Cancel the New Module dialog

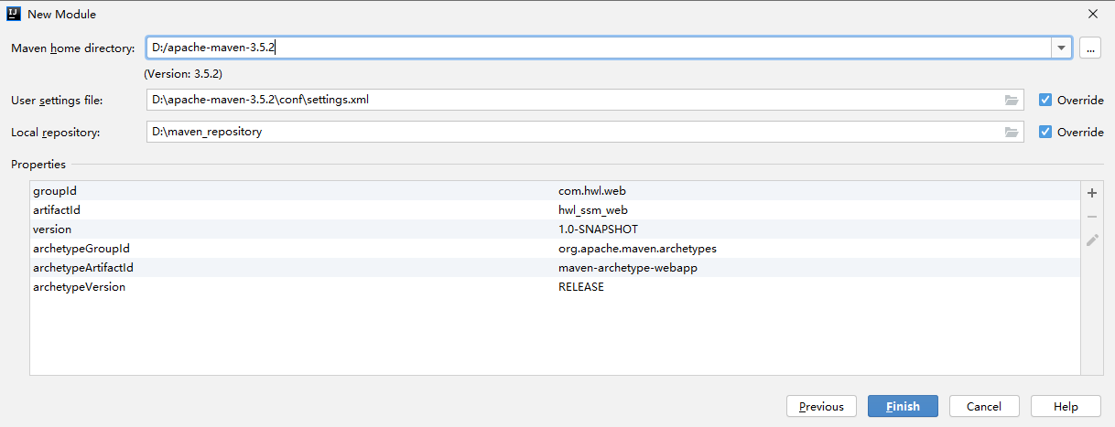pyautogui.click(x=984, y=406)
